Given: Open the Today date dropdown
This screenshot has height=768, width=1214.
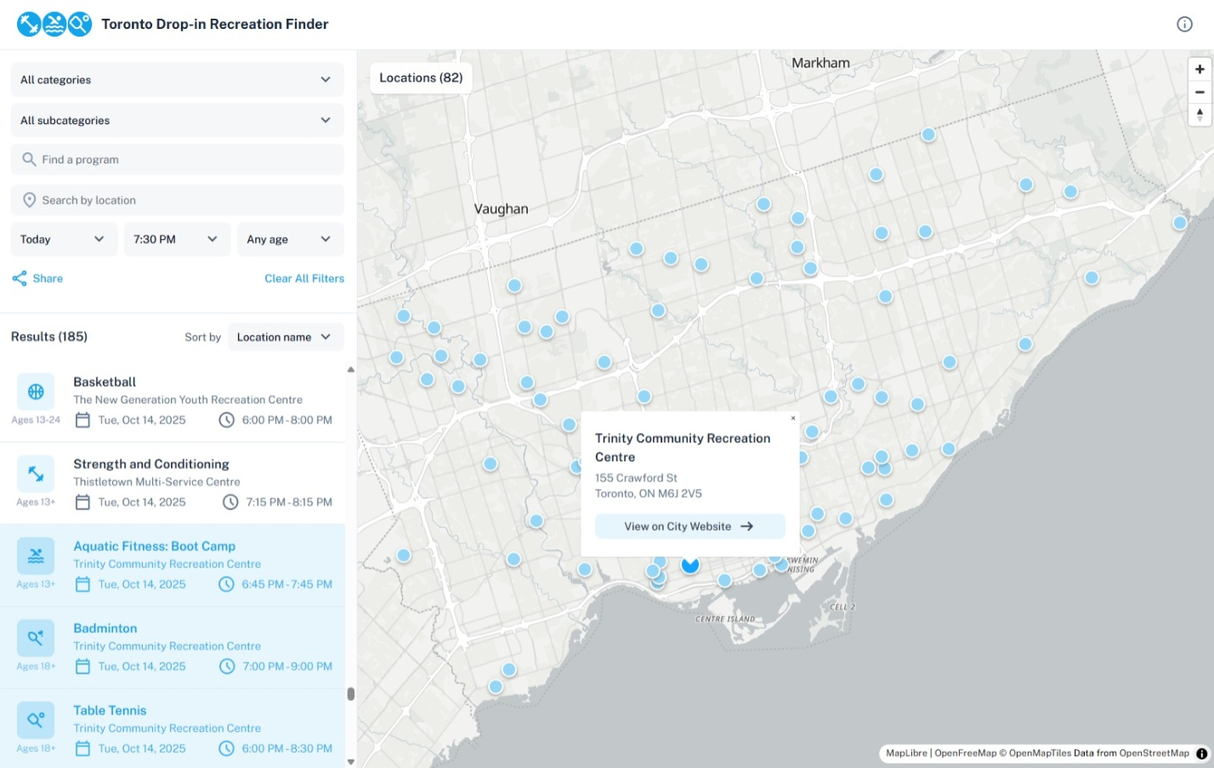Looking at the screenshot, I should click(x=63, y=240).
